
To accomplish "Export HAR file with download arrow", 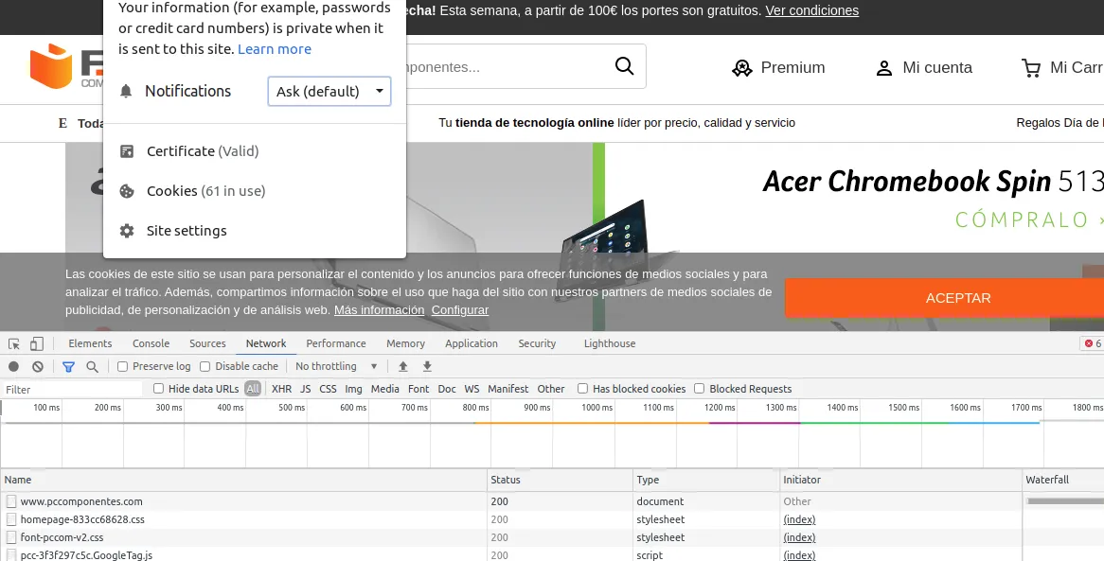I will (427, 367).
